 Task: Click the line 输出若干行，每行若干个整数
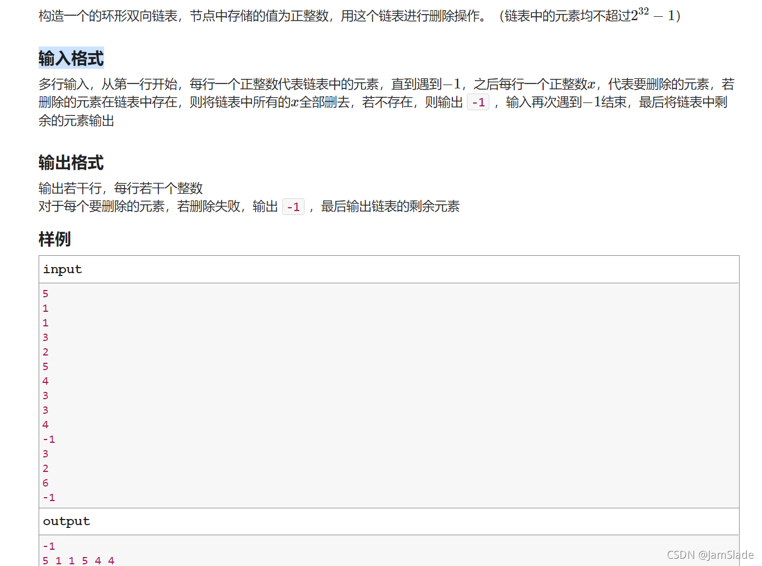[120, 188]
